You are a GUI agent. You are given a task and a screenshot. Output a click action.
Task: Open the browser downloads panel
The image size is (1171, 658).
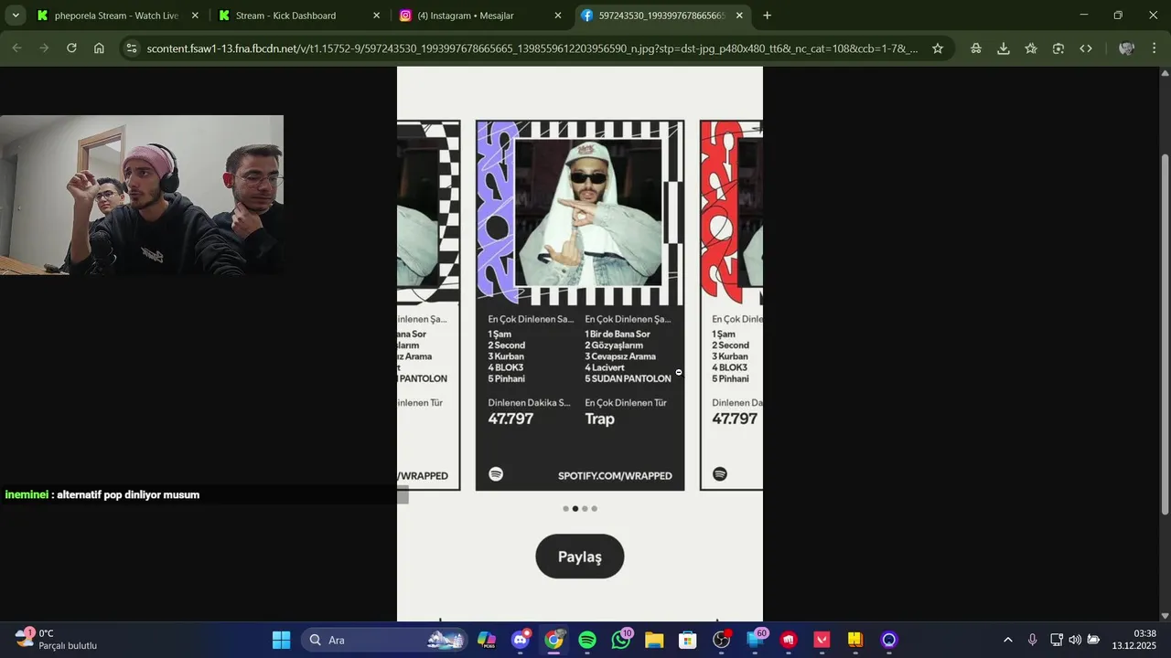pyautogui.click(x=1004, y=48)
